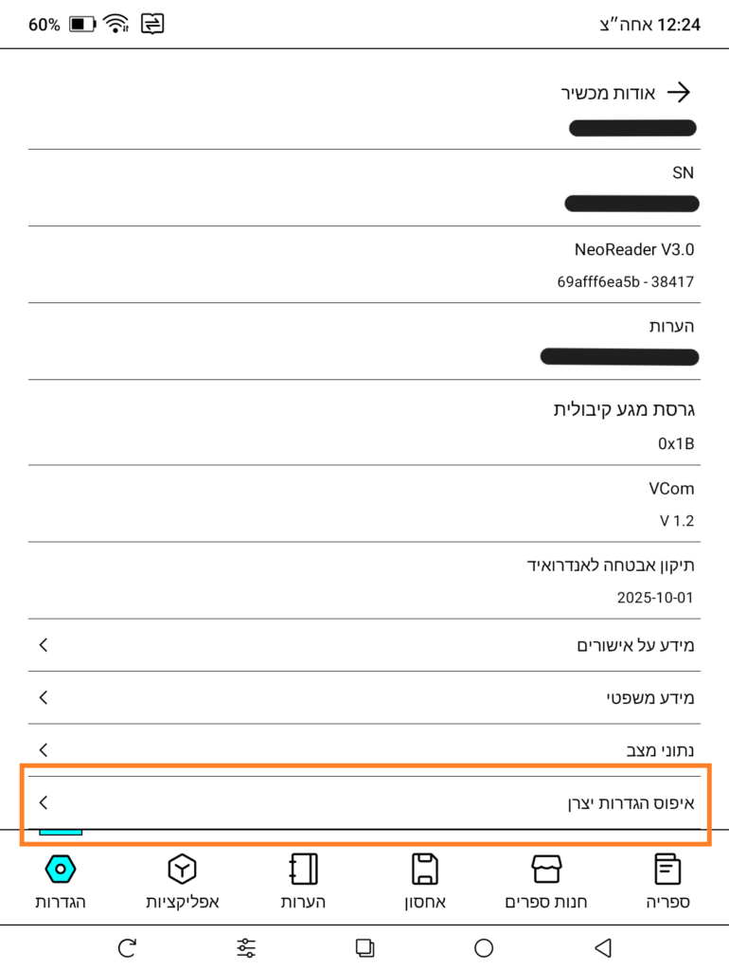Open the הערות notes icon in bottom bar
Viewport: 729px width, 970px height.
pyautogui.click(x=303, y=881)
